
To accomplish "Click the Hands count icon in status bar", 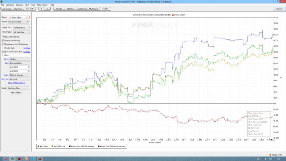I will pos(270,155).
